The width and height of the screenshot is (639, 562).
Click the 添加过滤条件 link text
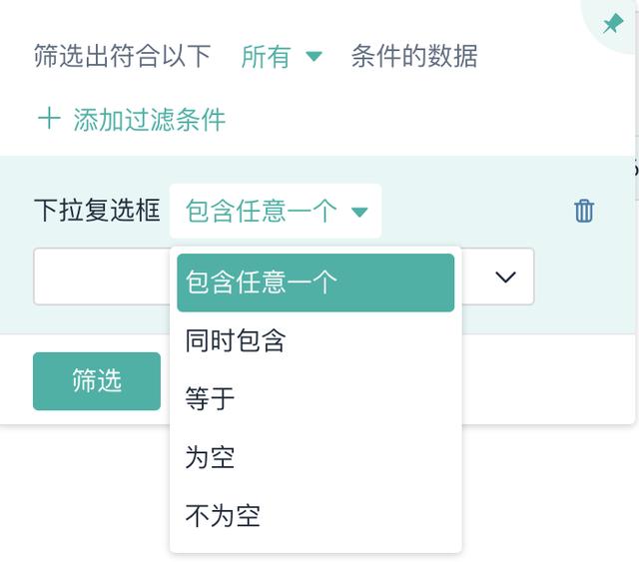pos(150,120)
